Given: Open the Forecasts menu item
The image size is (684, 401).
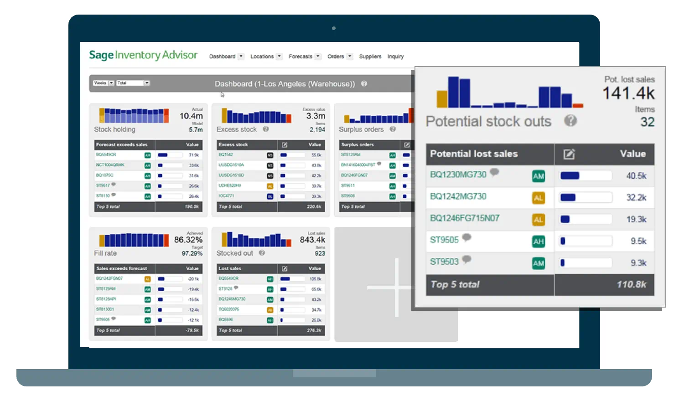Looking at the screenshot, I should (301, 57).
